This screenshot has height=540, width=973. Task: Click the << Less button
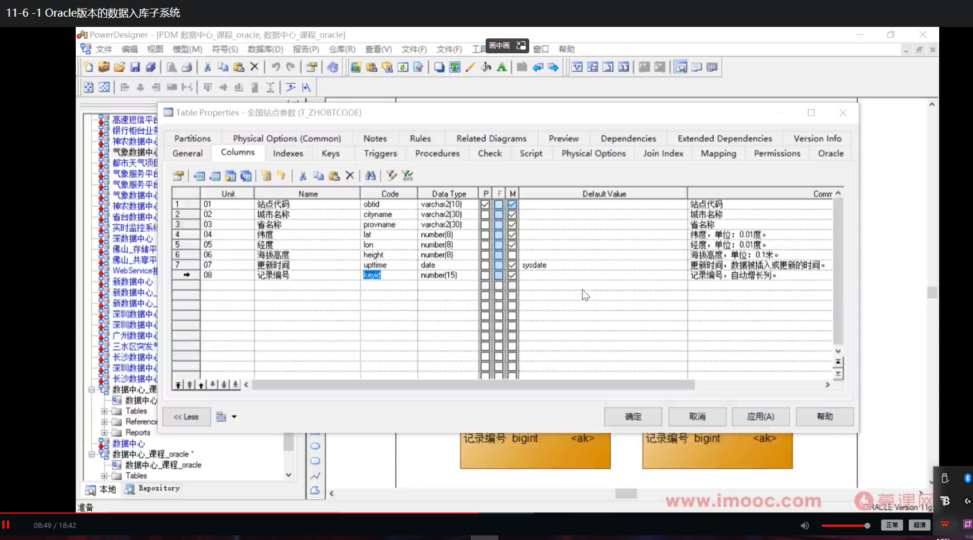pyautogui.click(x=186, y=417)
